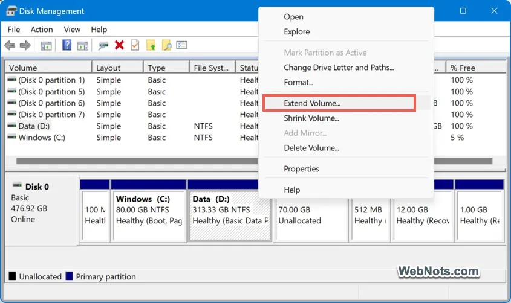Maximize the Disk Management window
Image resolution: width=511 pixels, height=303 pixels.
tap(463, 11)
